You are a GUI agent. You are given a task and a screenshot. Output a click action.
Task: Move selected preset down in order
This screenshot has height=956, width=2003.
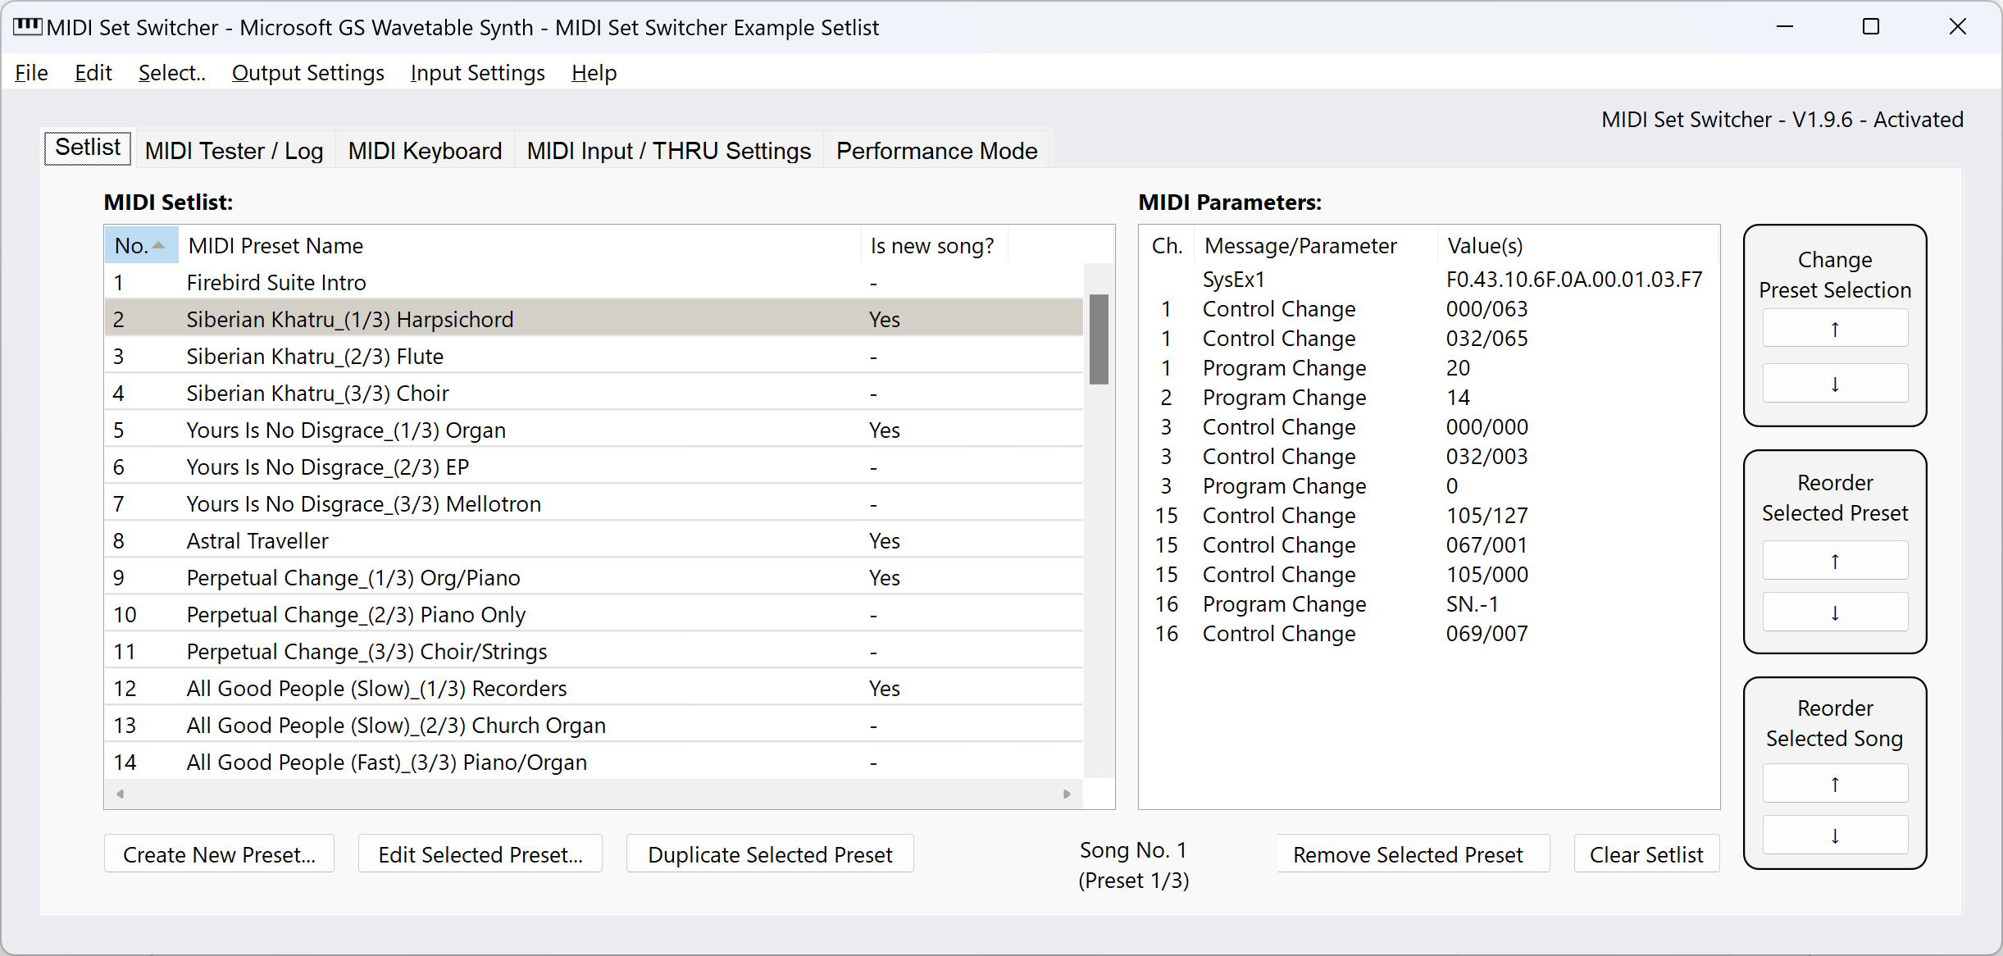point(1834,612)
